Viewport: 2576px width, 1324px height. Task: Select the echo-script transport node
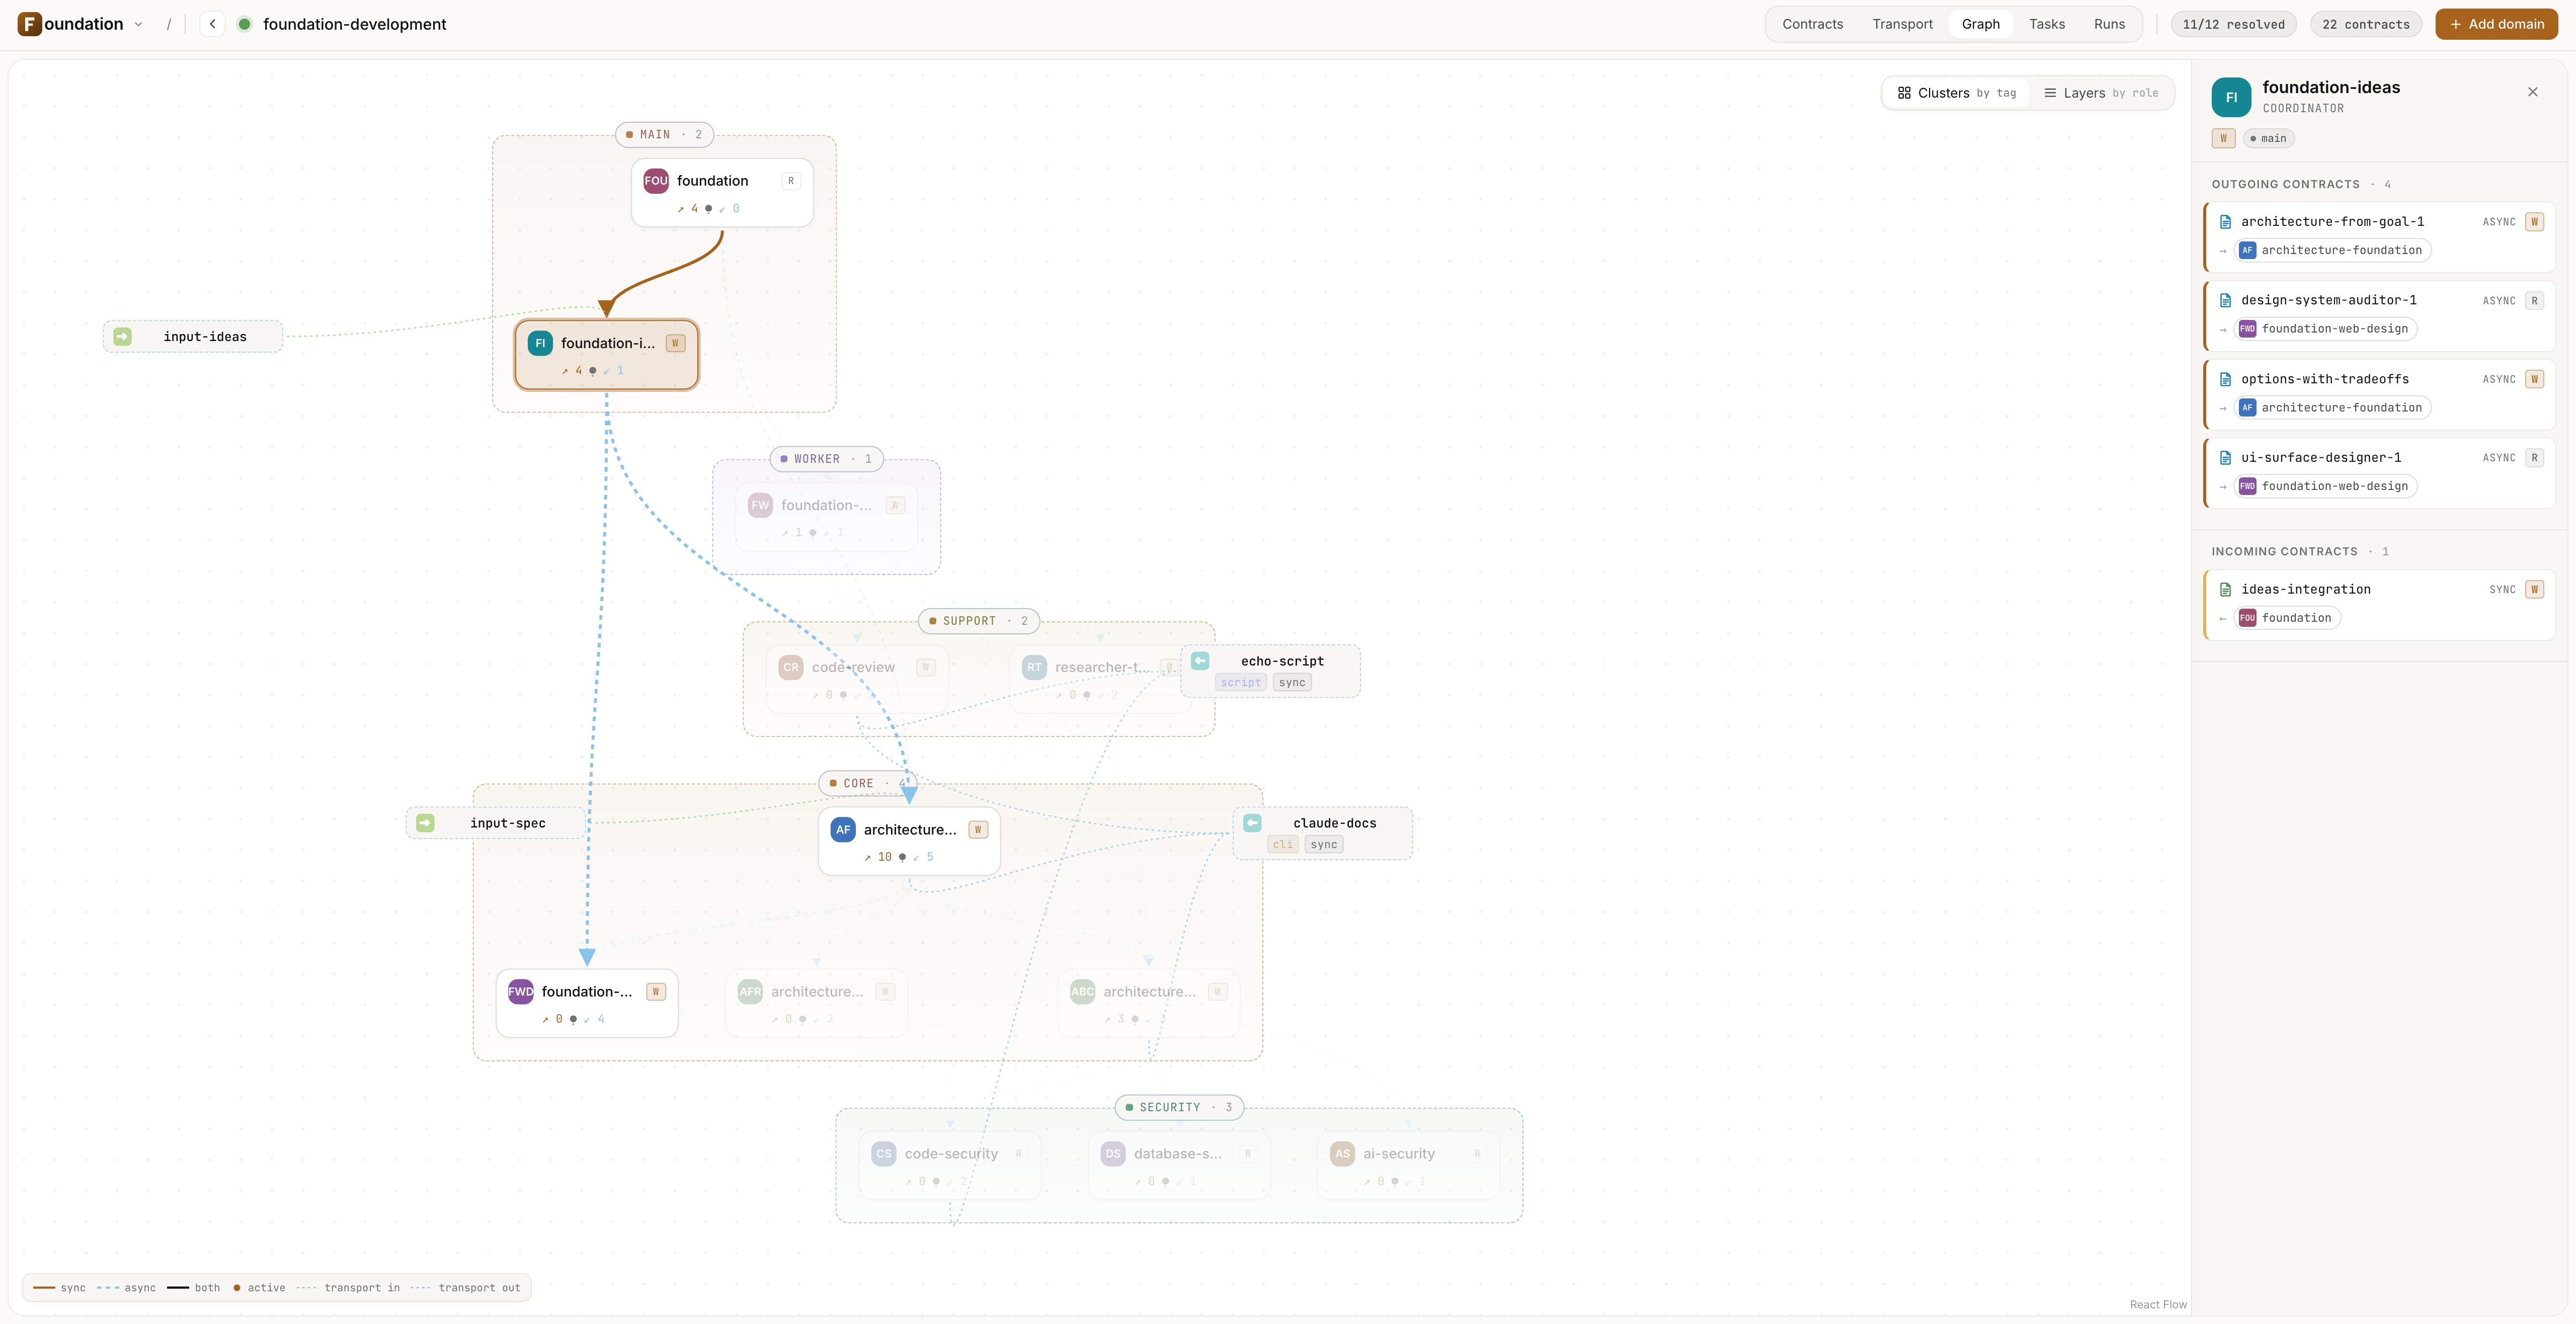click(1270, 671)
